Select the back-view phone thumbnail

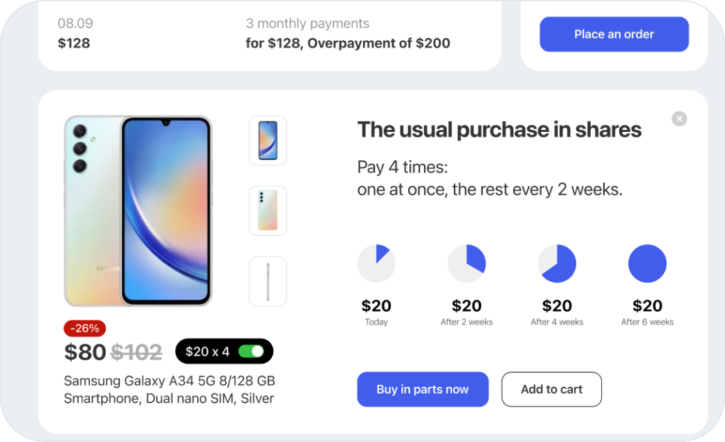coord(268,211)
